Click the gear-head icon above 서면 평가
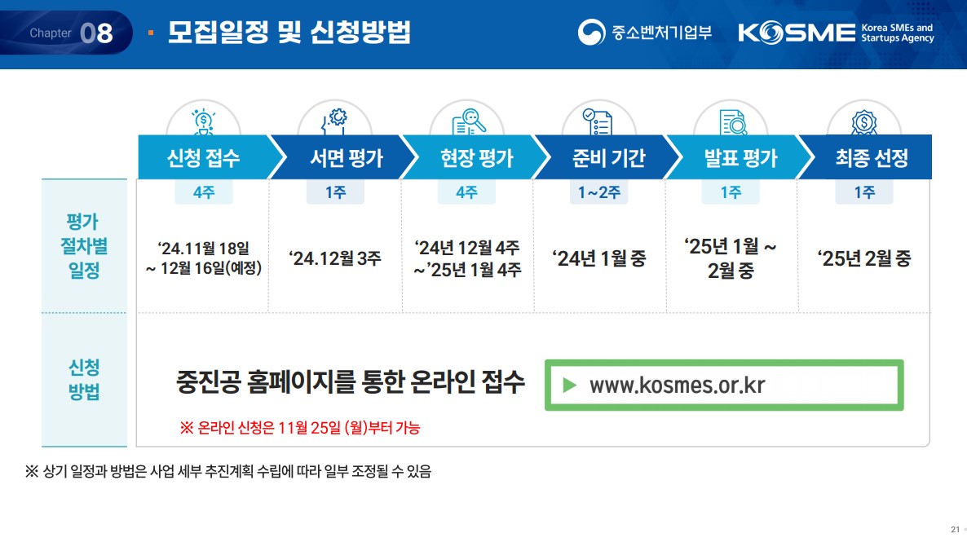The width and height of the screenshot is (967, 542). pyautogui.click(x=335, y=118)
